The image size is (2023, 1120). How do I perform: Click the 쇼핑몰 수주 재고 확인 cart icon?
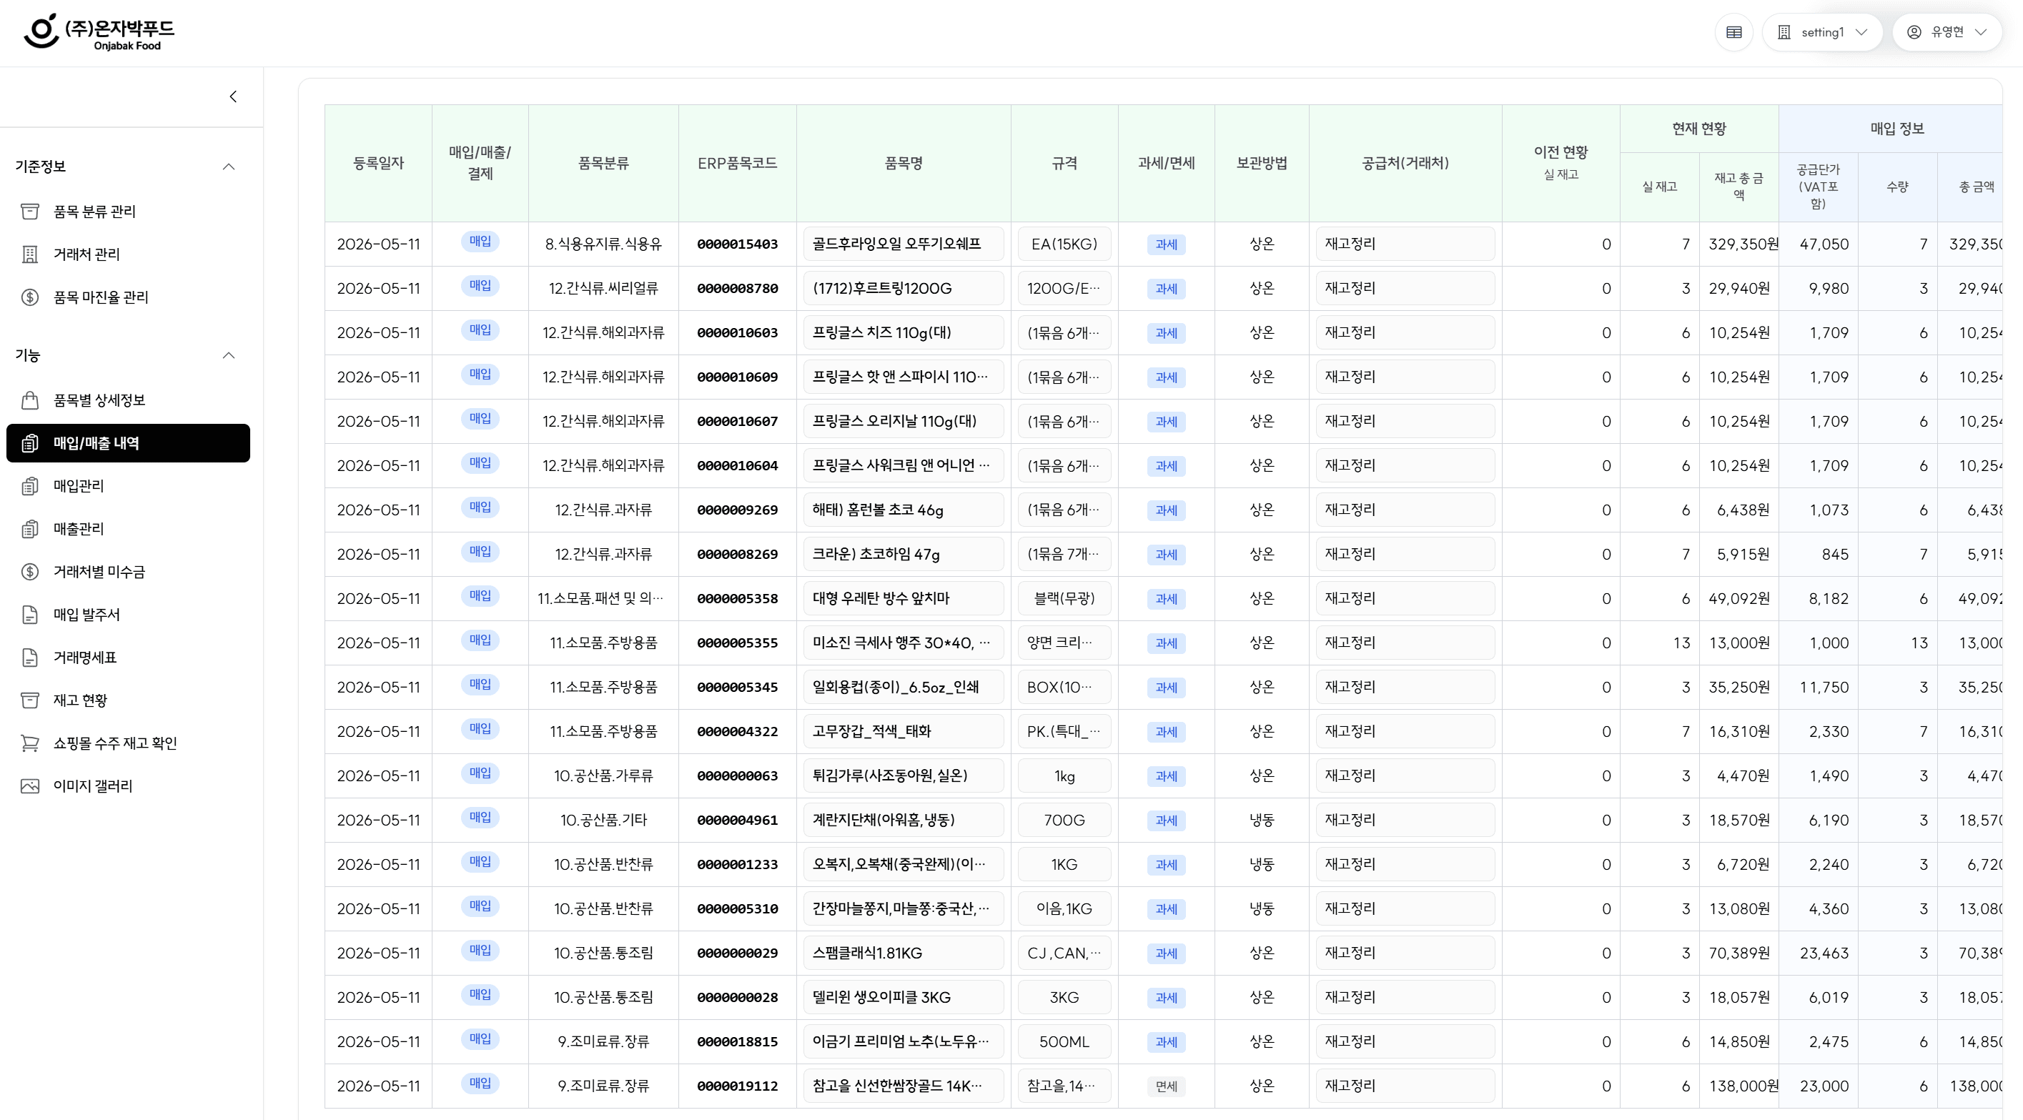click(30, 743)
